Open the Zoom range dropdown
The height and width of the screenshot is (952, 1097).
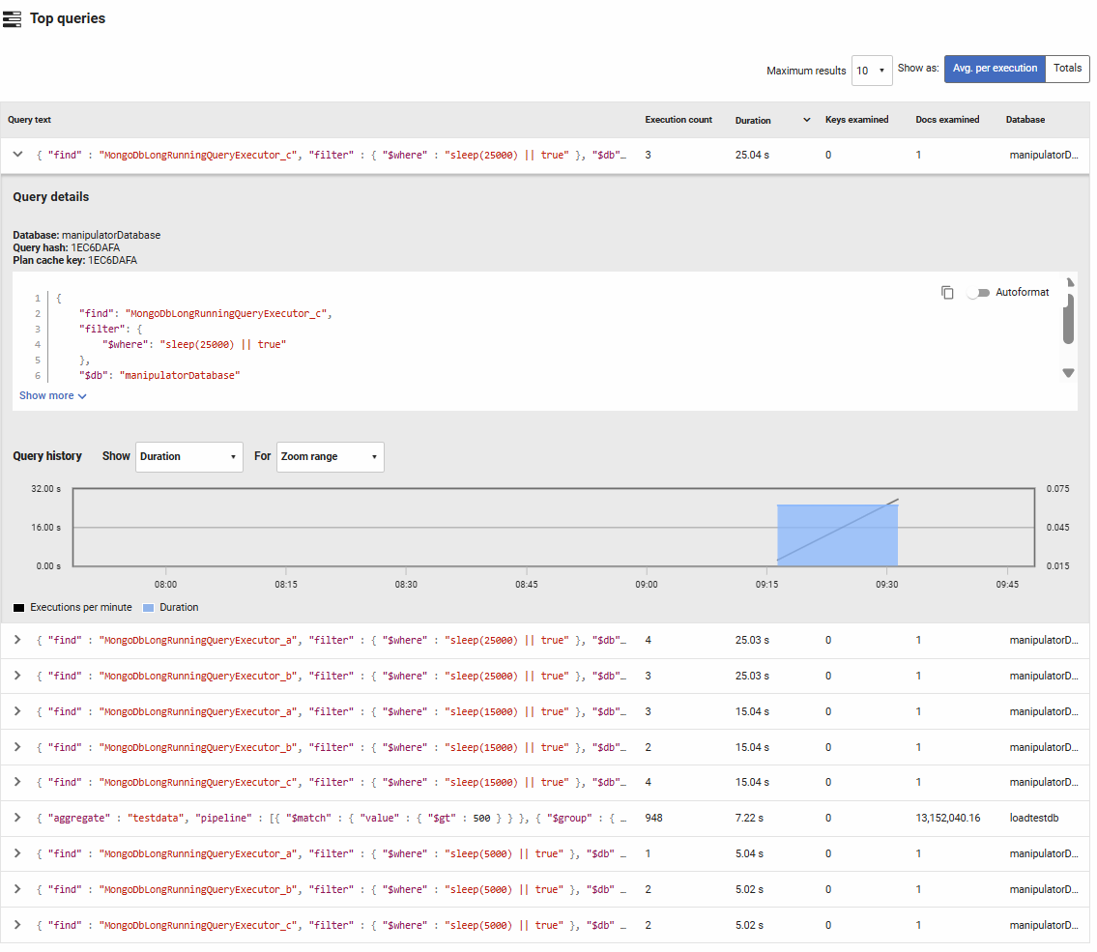[x=330, y=457]
